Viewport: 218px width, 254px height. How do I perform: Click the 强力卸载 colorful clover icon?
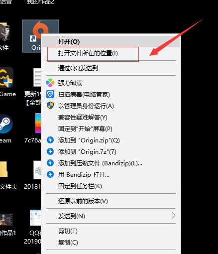point(50,83)
